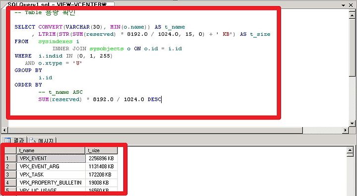Click the horizontal scrollbar right arrow
Viewport: 357px width, 196px height.
click(x=346, y=130)
